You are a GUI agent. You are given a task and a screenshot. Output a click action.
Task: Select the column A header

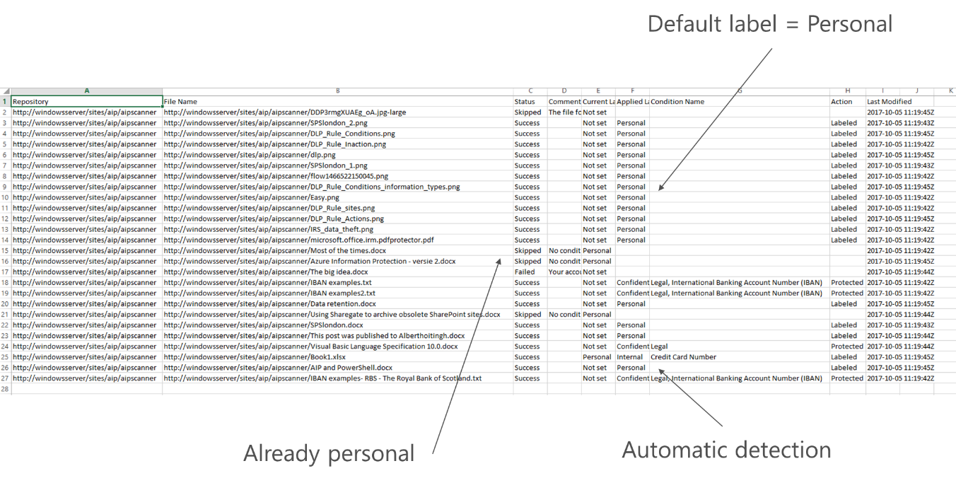pos(86,91)
